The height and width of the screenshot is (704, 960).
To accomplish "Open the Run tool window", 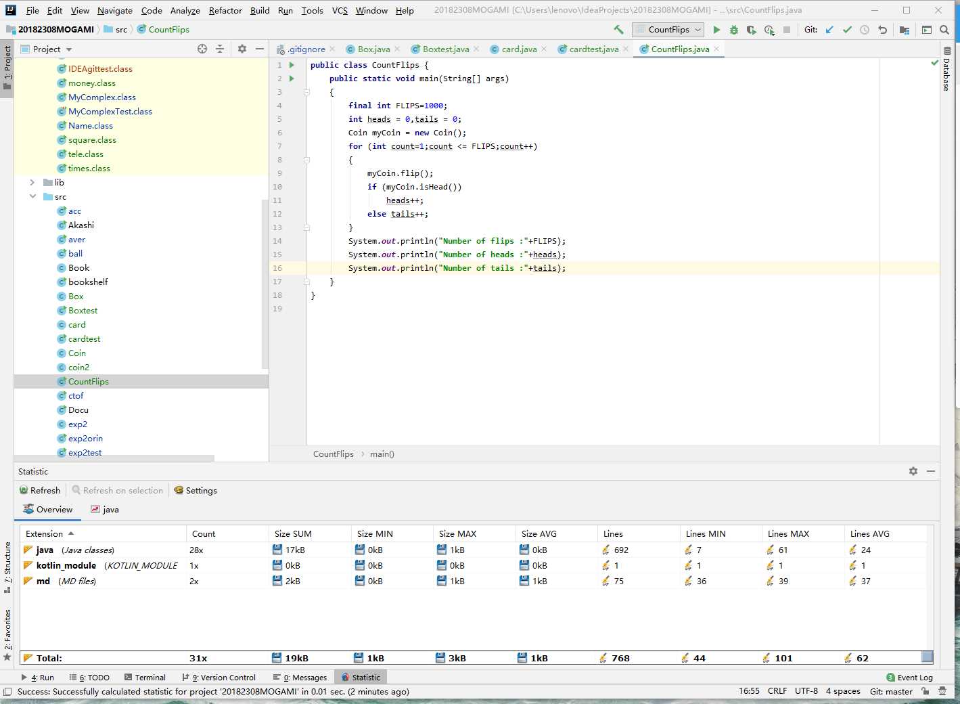I will [38, 677].
